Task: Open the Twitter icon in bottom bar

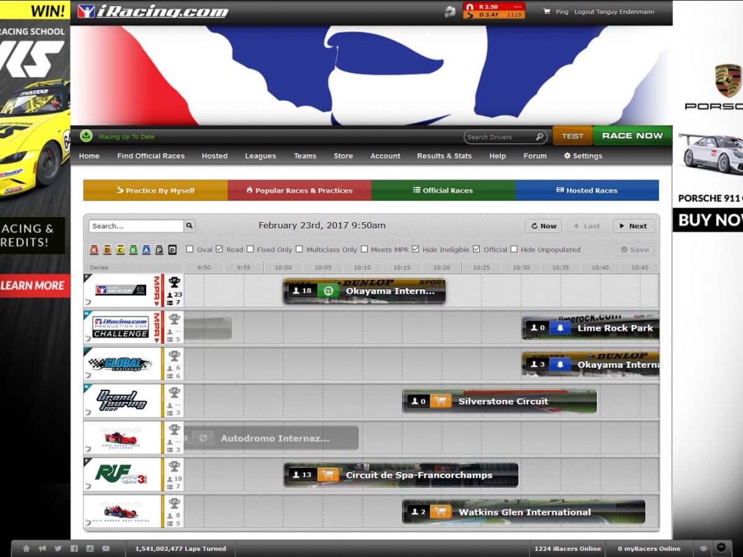Action: (x=58, y=548)
